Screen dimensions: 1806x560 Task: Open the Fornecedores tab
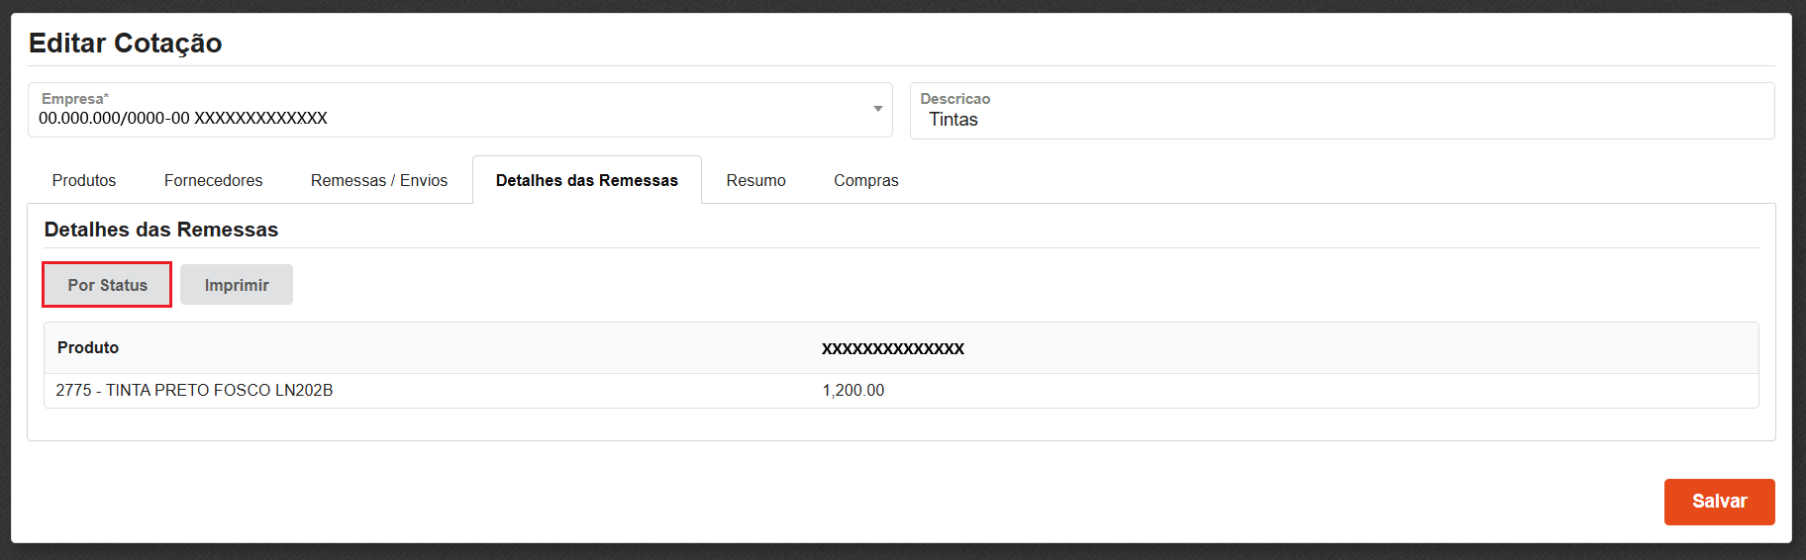(x=213, y=180)
